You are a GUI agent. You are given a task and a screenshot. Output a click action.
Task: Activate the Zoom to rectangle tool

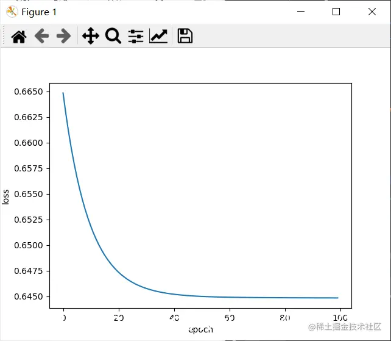tap(113, 36)
